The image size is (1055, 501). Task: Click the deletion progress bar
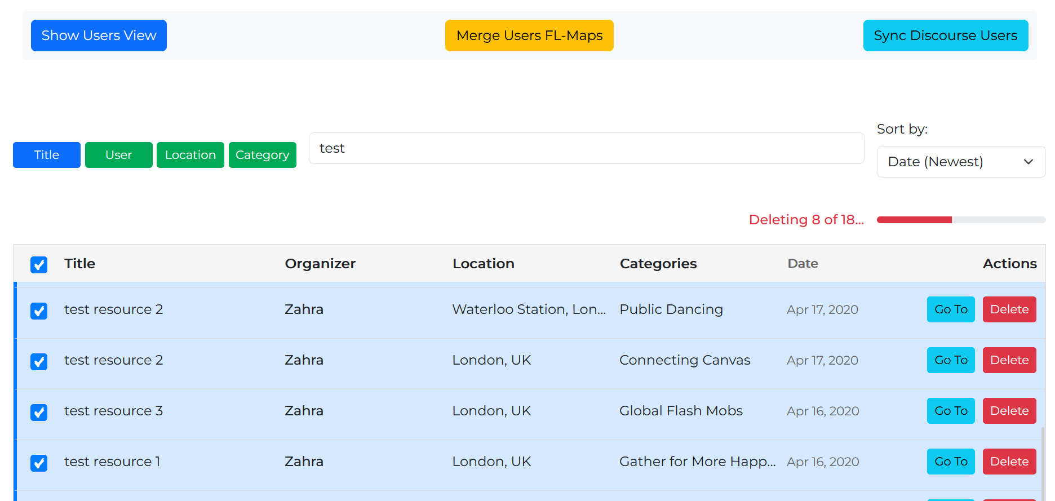point(960,220)
